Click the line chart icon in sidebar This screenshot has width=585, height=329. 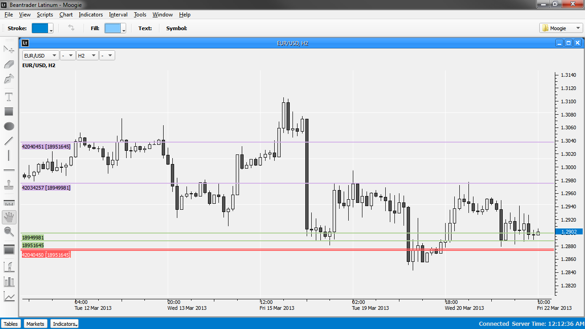9,297
